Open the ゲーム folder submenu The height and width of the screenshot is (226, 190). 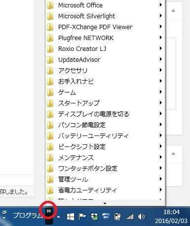(x=105, y=92)
